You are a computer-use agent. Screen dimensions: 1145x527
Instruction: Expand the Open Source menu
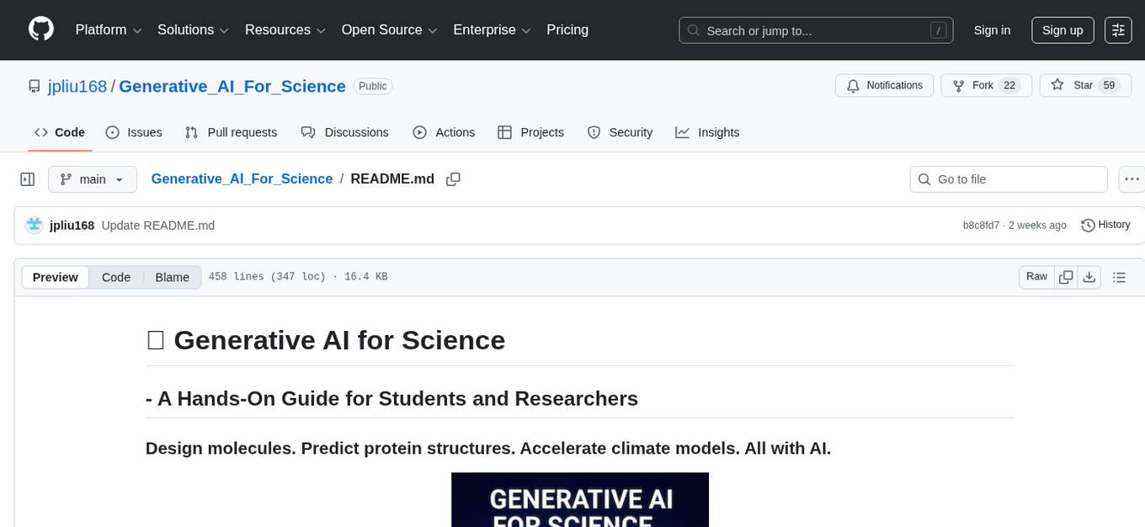click(388, 29)
